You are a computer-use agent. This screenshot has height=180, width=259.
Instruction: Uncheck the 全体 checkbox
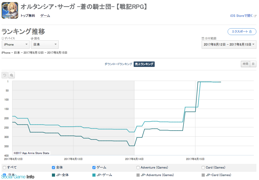click(53, 168)
